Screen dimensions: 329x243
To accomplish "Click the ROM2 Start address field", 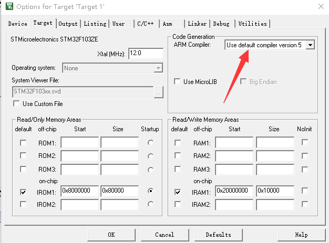I will pos(80,156).
